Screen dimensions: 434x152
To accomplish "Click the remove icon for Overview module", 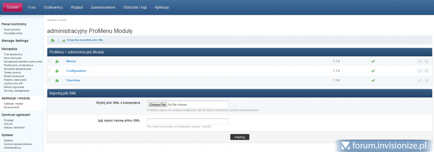I will coord(426,80).
